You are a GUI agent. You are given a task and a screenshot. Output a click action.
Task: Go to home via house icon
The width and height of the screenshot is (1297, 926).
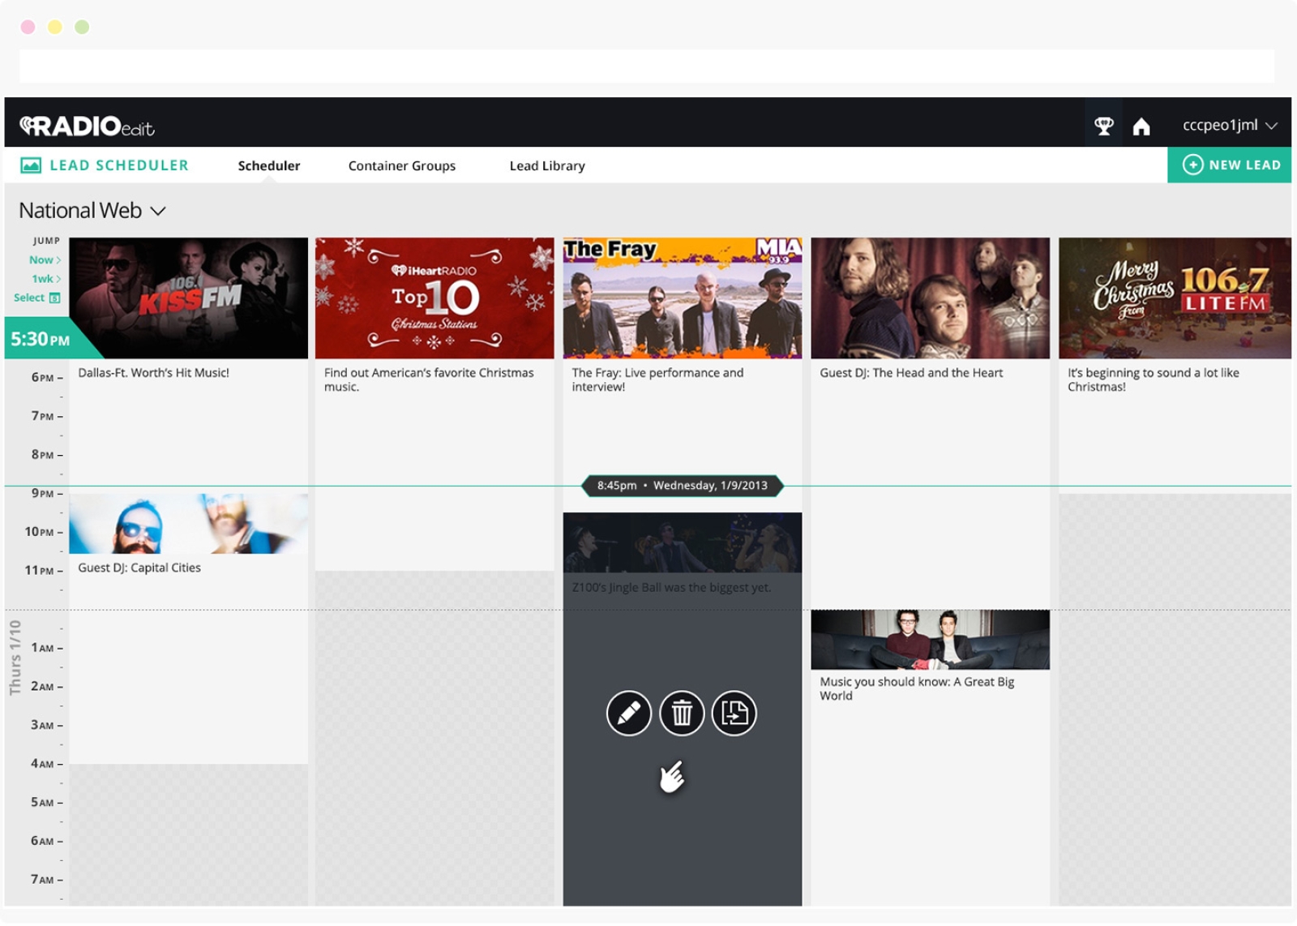coord(1141,126)
